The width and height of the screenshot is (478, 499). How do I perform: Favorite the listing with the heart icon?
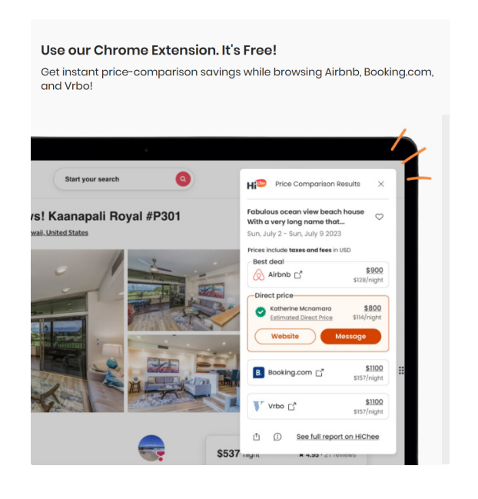point(379,217)
